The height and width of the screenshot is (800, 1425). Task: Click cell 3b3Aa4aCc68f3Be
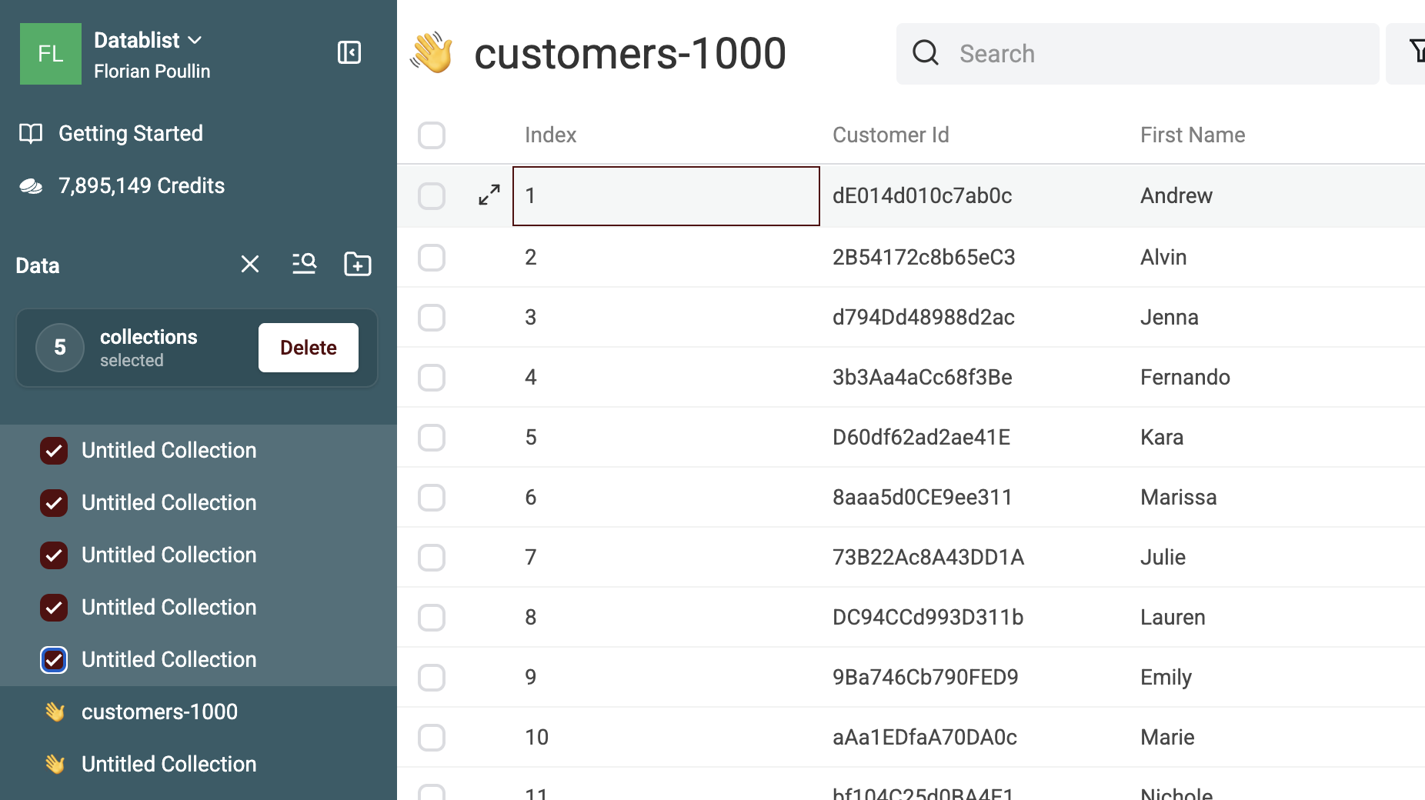pos(923,378)
